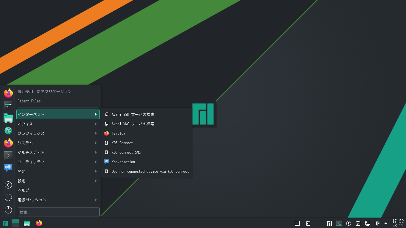Open Firefox favorite below the bird icon
406x228 pixels.
pyautogui.click(x=8, y=143)
